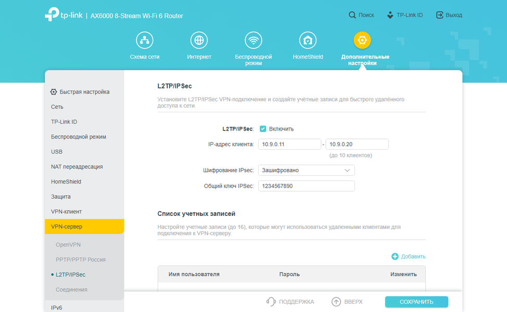
Task: Click the Выход logout icon
Action: point(440,15)
